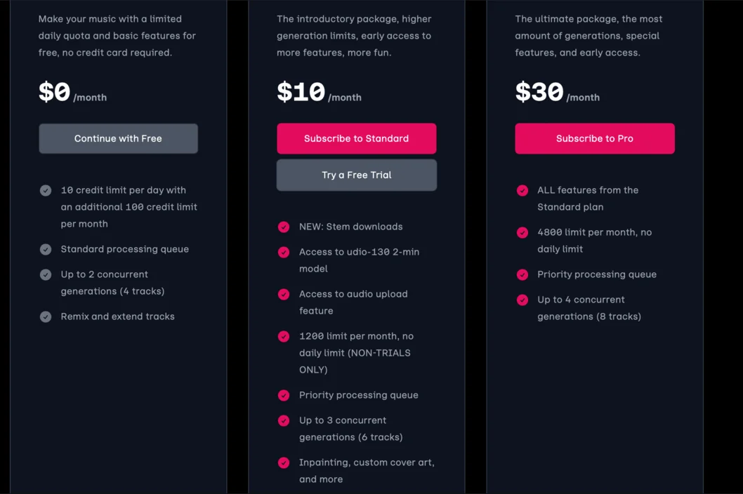Click checkmark next to 4800 limit per month
Screen dimensions: 743x494
point(522,232)
